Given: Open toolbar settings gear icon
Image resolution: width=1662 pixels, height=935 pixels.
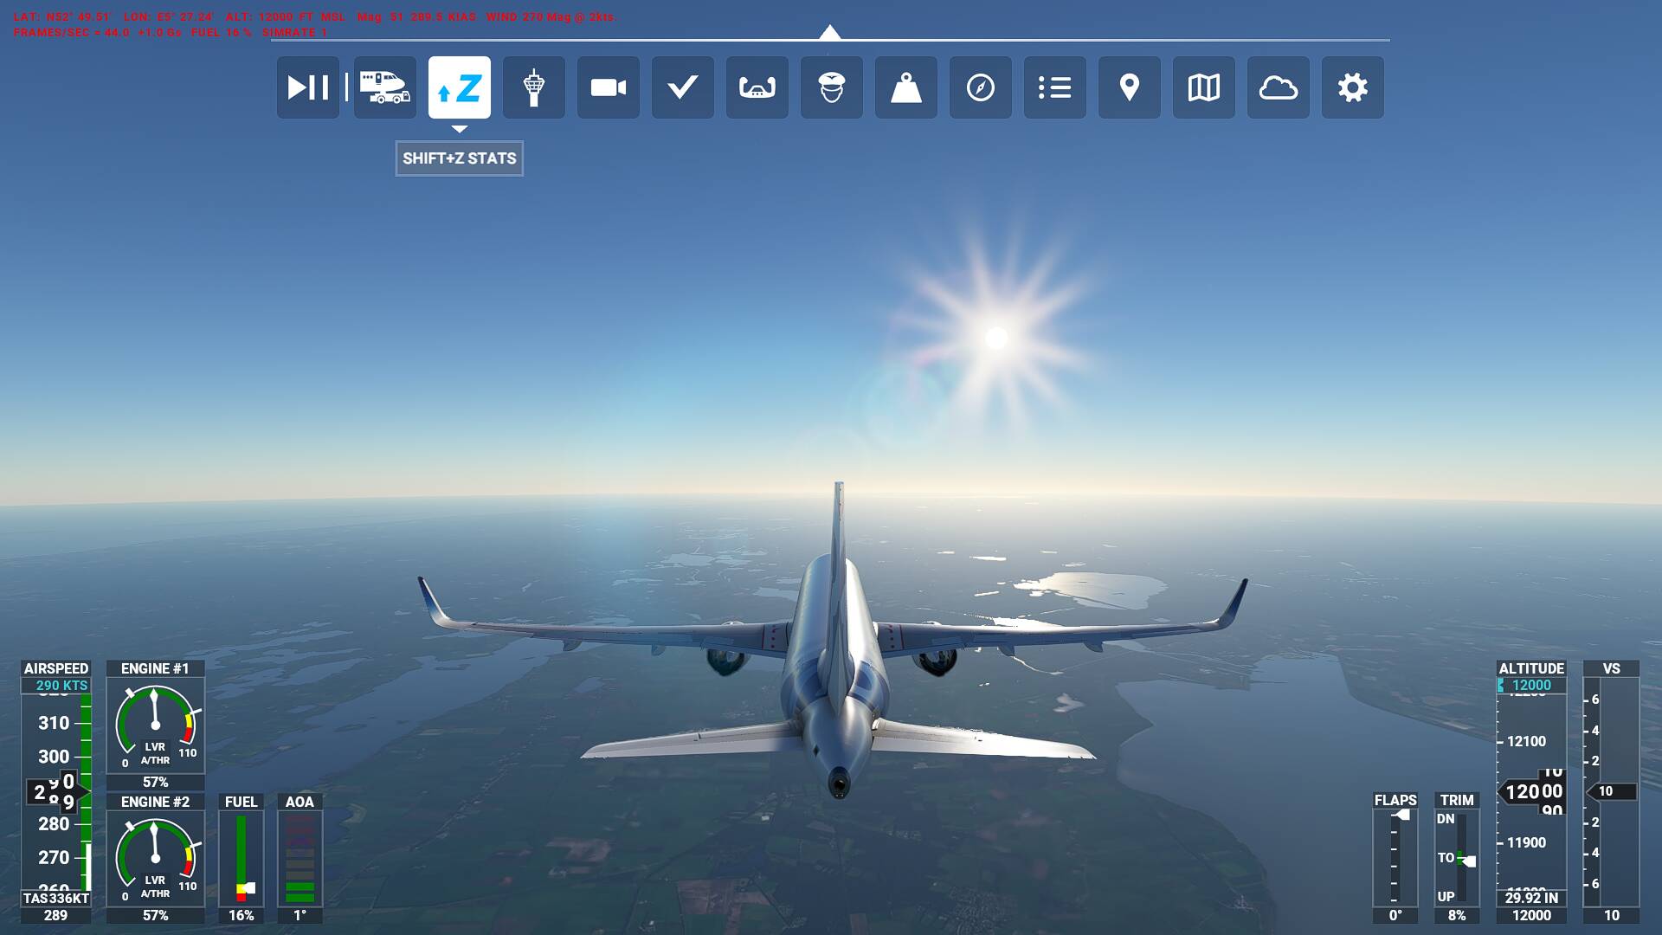Looking at the screenshot, I should click(x=1353, y=87).
